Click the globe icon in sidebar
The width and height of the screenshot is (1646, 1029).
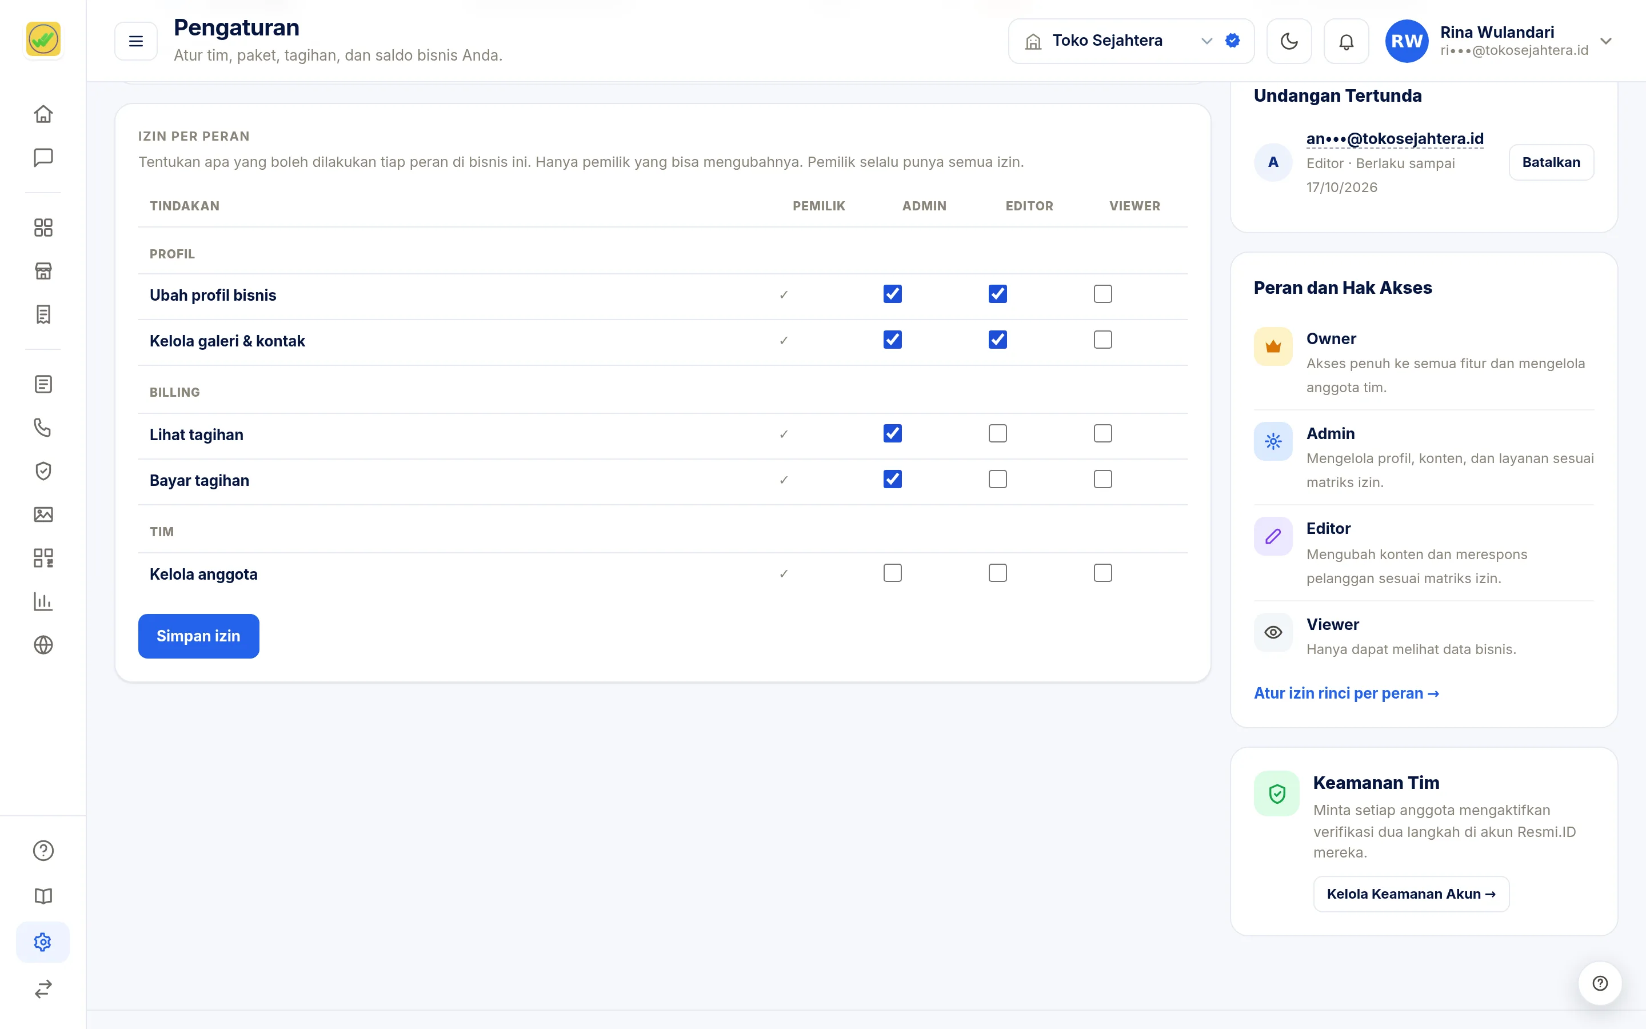(43, 644)
